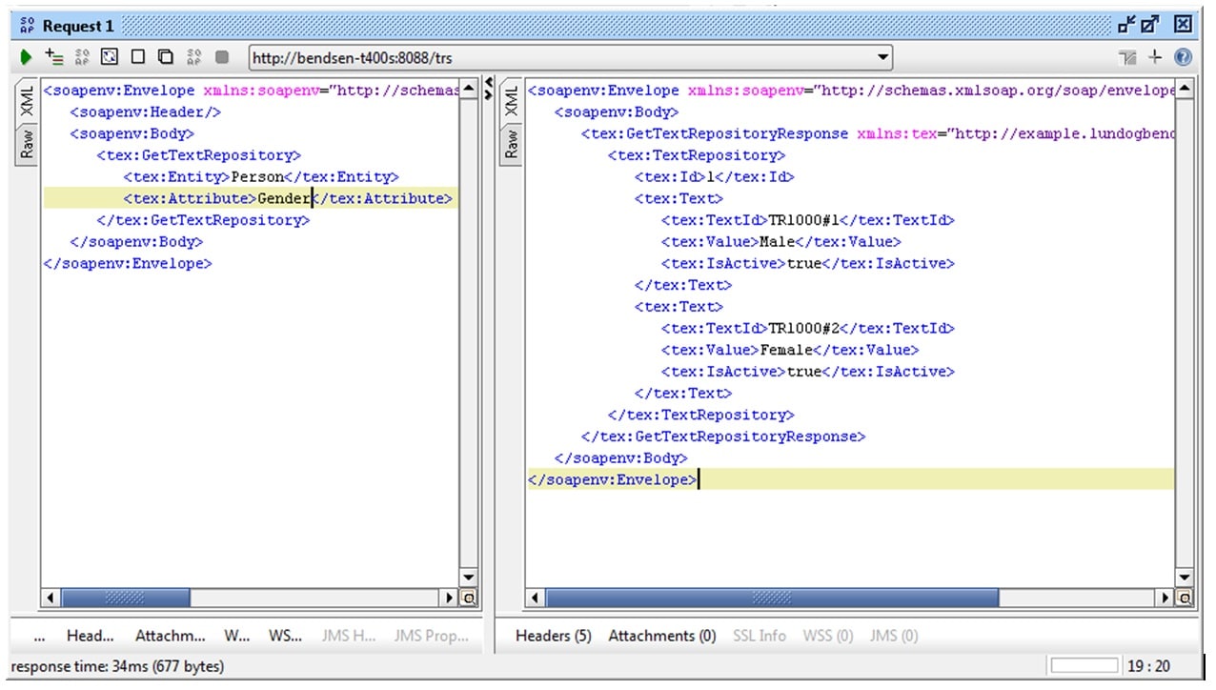The height and width of the screenshot is (690, 1216).
Task: Click the request editor scroll-right arrow
Action: click(x=451, y=599)
